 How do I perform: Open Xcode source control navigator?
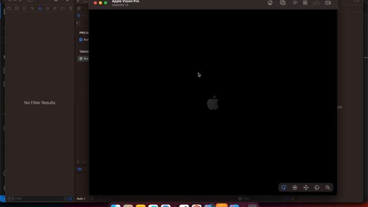coord(17,9)
